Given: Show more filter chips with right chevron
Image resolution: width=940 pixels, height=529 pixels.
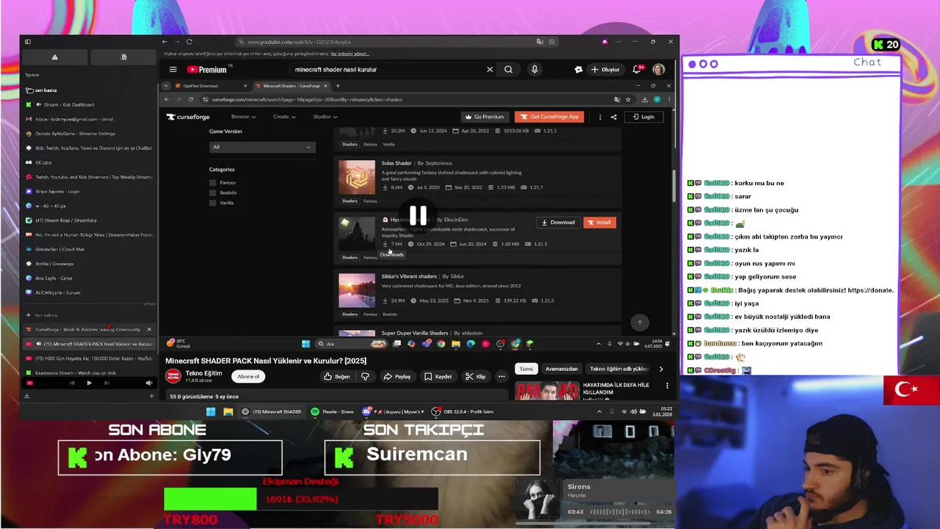Looking at the screenshot, I should [x=661, y=369].
